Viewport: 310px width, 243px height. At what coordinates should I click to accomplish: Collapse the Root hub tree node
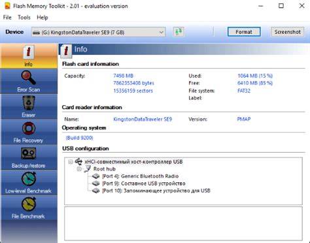tap(79, 169)
